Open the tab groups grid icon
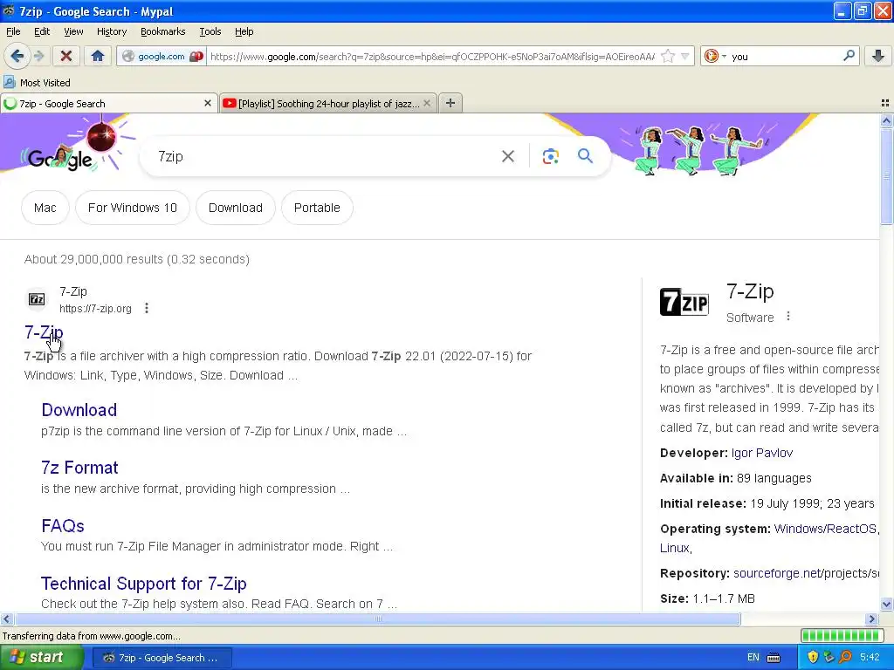 [885, 103]
